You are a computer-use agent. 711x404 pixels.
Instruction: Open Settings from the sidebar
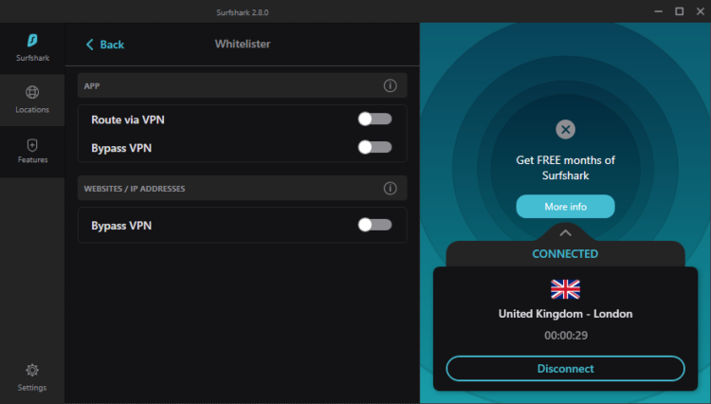(32, 377)
